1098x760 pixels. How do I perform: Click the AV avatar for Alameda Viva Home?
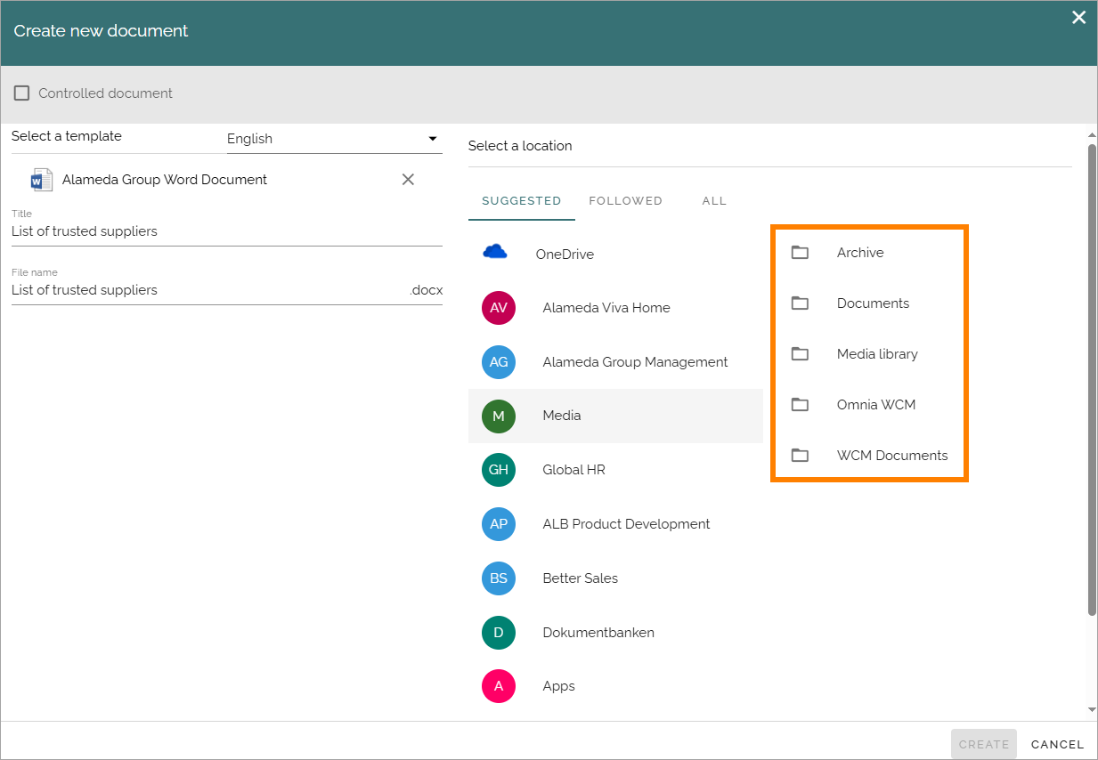499,308
